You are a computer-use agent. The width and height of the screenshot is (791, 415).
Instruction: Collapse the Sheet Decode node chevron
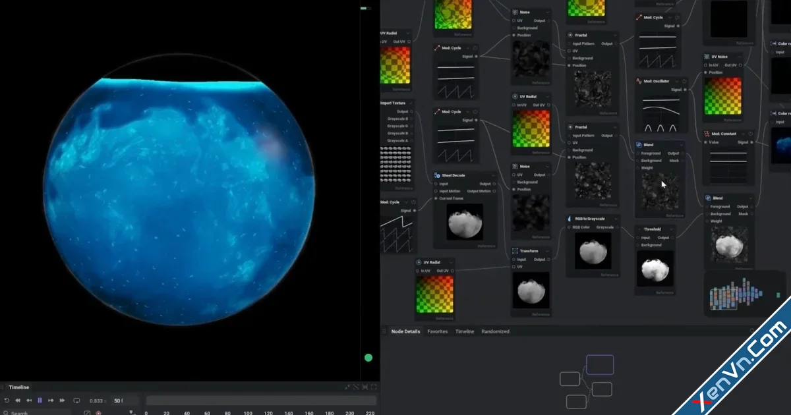tap(492, 176)
